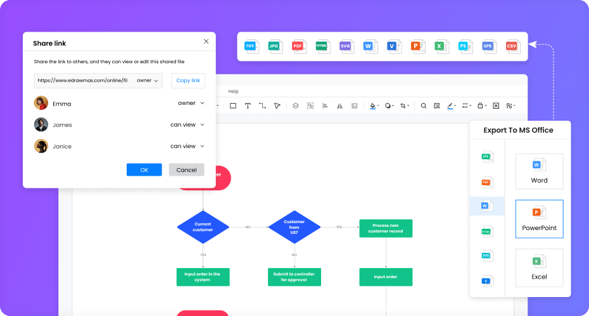Click Cancel in Share link dialog

(186, 170)
